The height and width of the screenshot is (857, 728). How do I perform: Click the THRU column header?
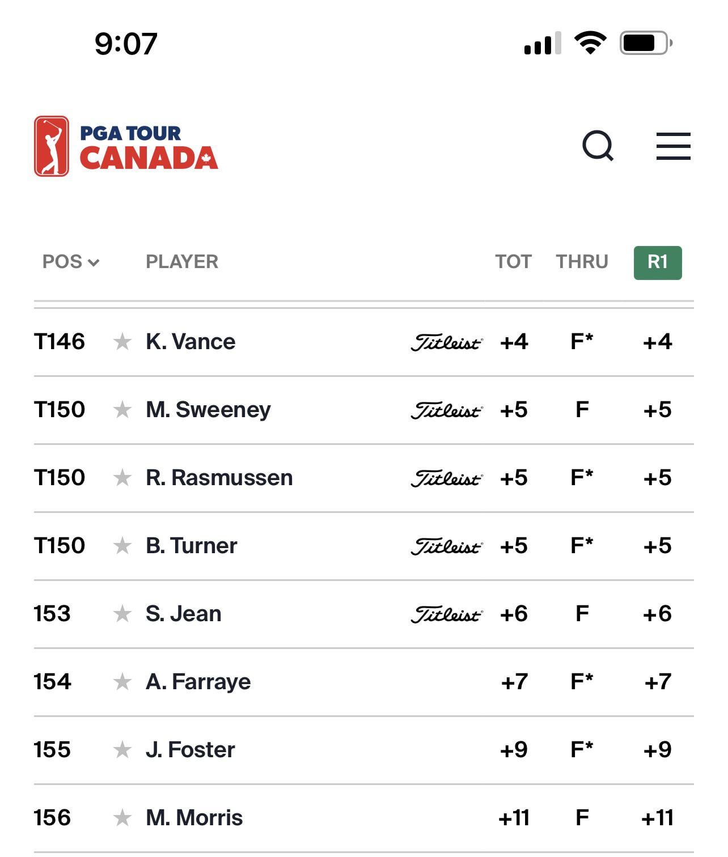(582, 262)
